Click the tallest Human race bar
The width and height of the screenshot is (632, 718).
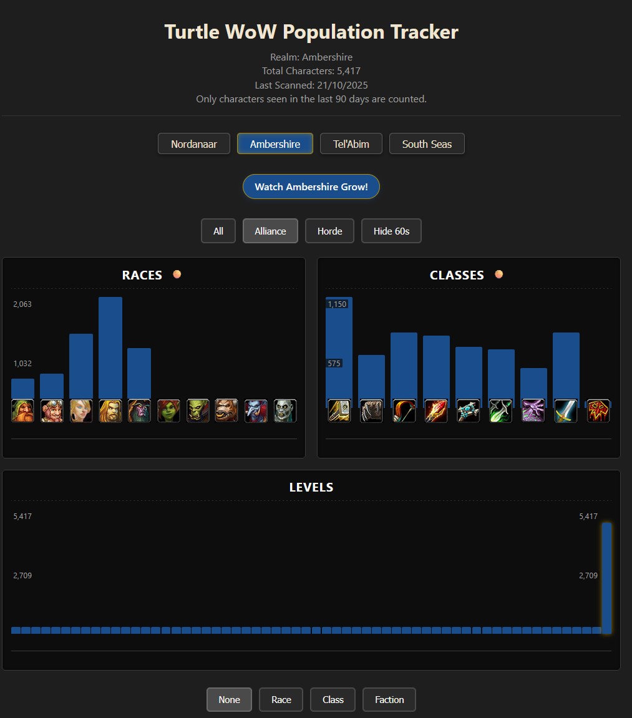[x=110, y=348]
